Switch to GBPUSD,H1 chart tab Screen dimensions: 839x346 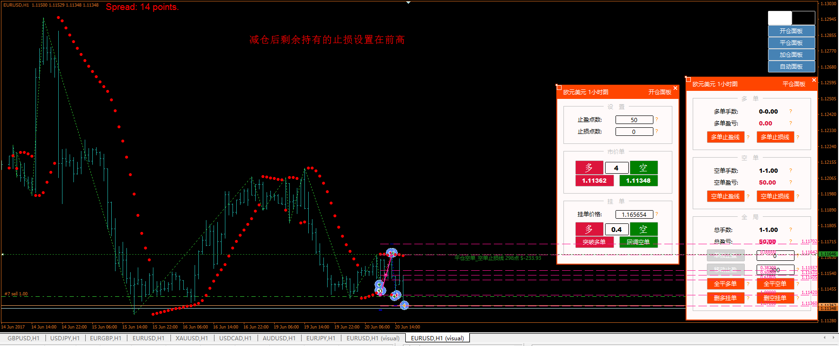24,338
